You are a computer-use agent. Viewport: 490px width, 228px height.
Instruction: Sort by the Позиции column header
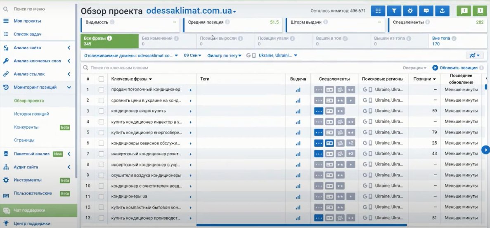coord(424,79)
